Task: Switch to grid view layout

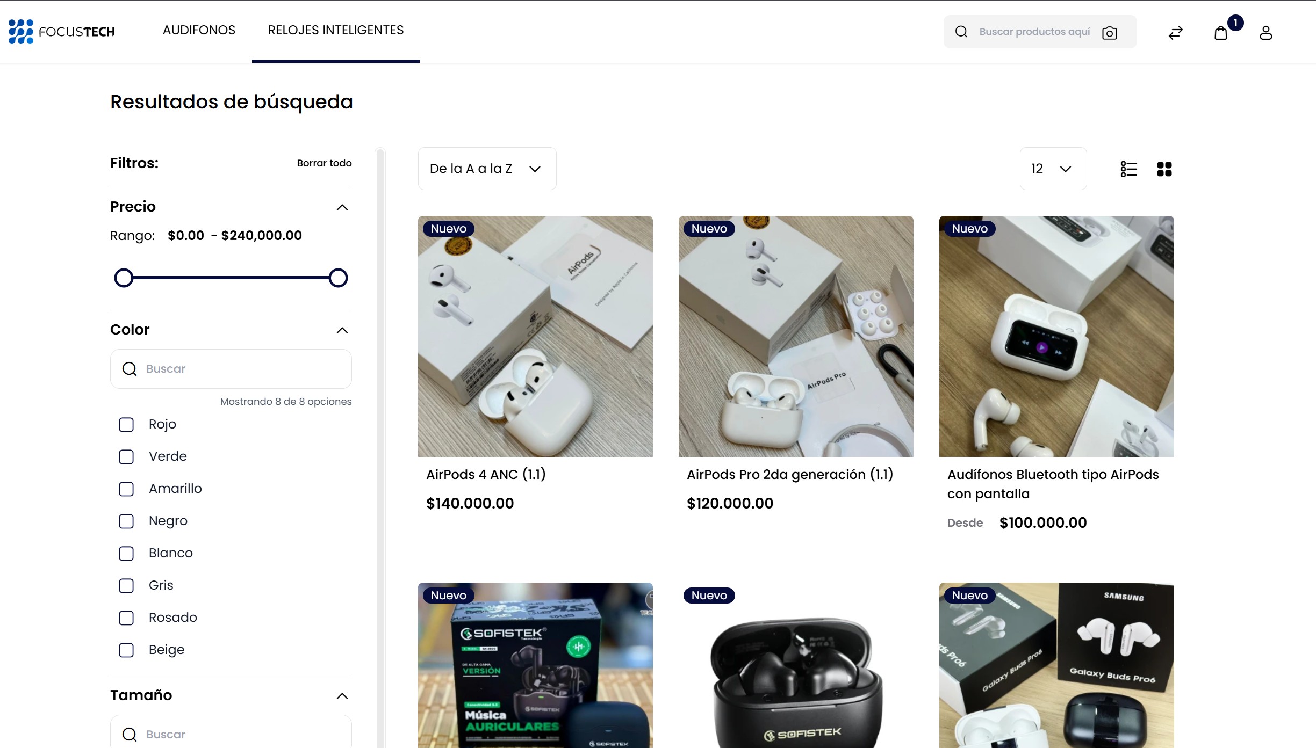Action: click(x=1164, y=169)
